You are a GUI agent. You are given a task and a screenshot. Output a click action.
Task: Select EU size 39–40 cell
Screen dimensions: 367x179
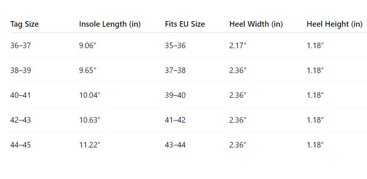pyautogui.click(x=175, y=95)
